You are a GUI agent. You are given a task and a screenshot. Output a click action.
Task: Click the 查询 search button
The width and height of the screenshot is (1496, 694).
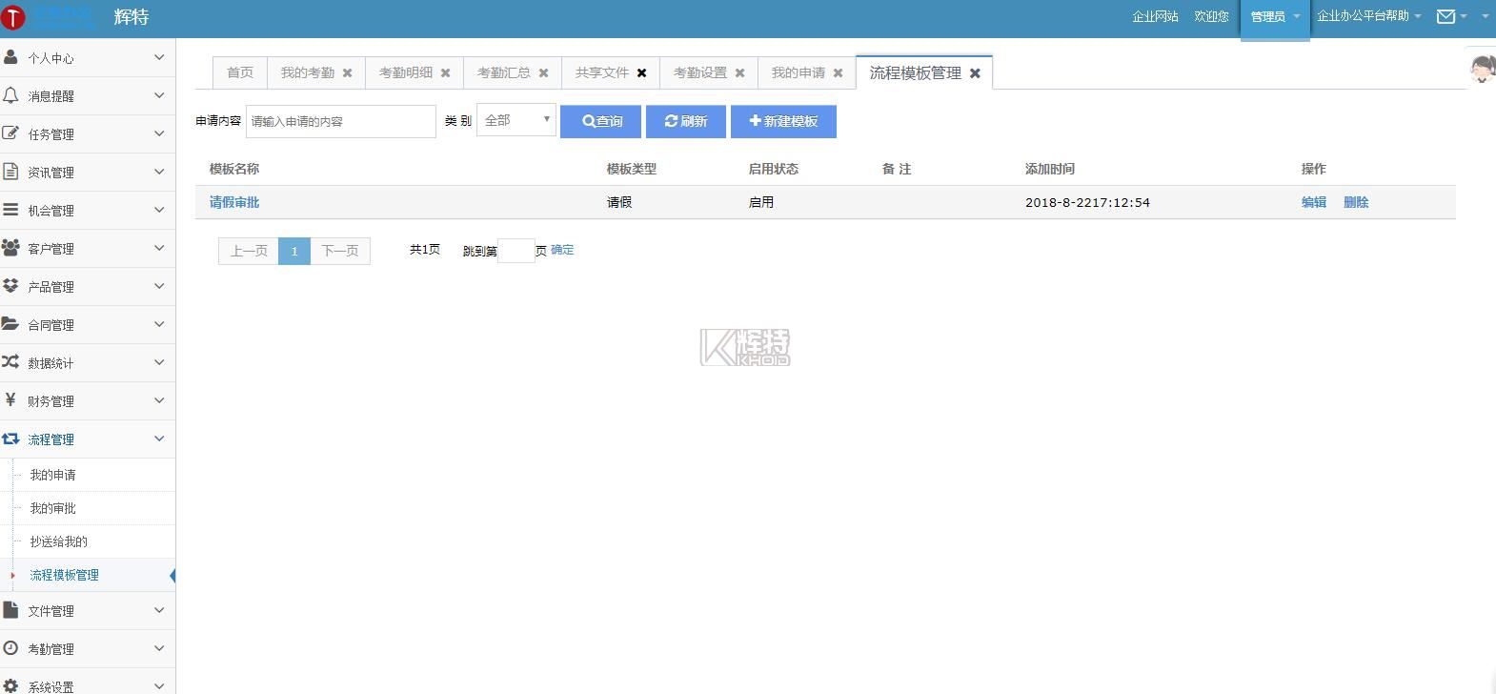click(600, 121)
